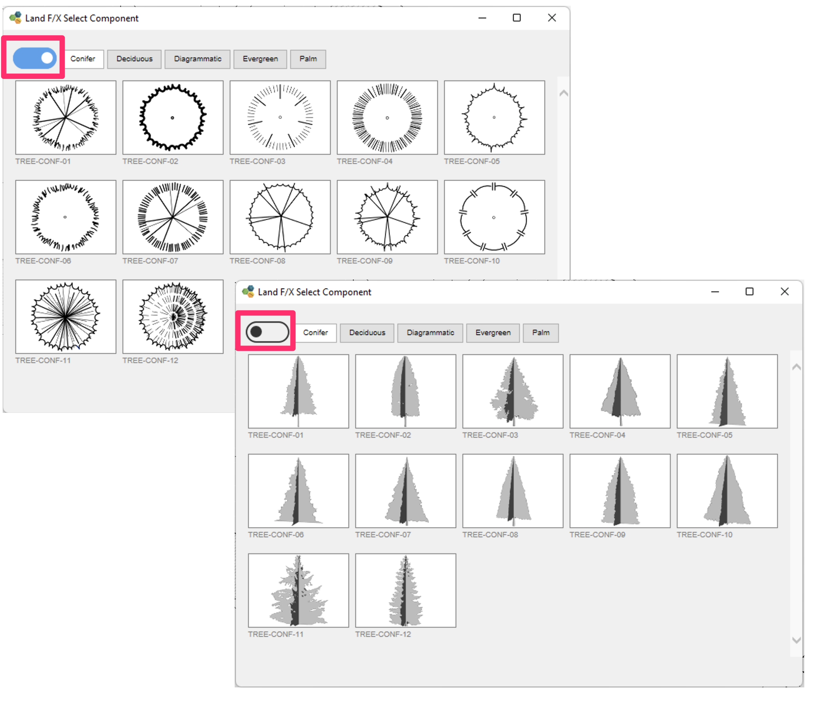Screen dimensions: 820x710
Task: Select the Conifer tab in the back window
Action: [x=83, y=59]
